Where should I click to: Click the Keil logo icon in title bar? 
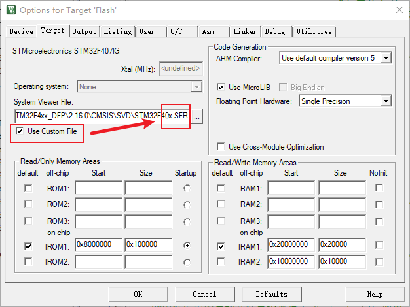[x=10, y=10]
